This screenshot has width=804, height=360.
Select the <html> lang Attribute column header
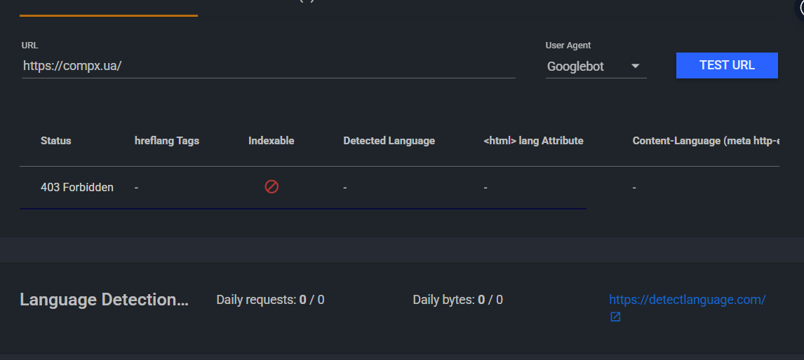533,141
